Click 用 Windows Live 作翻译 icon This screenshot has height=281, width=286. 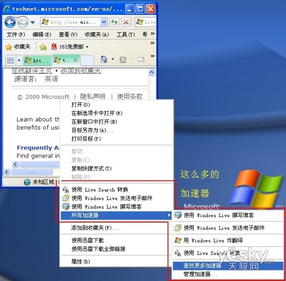(178, 241)
